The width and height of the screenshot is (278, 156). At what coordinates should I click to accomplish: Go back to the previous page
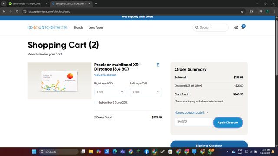[4, 12]
